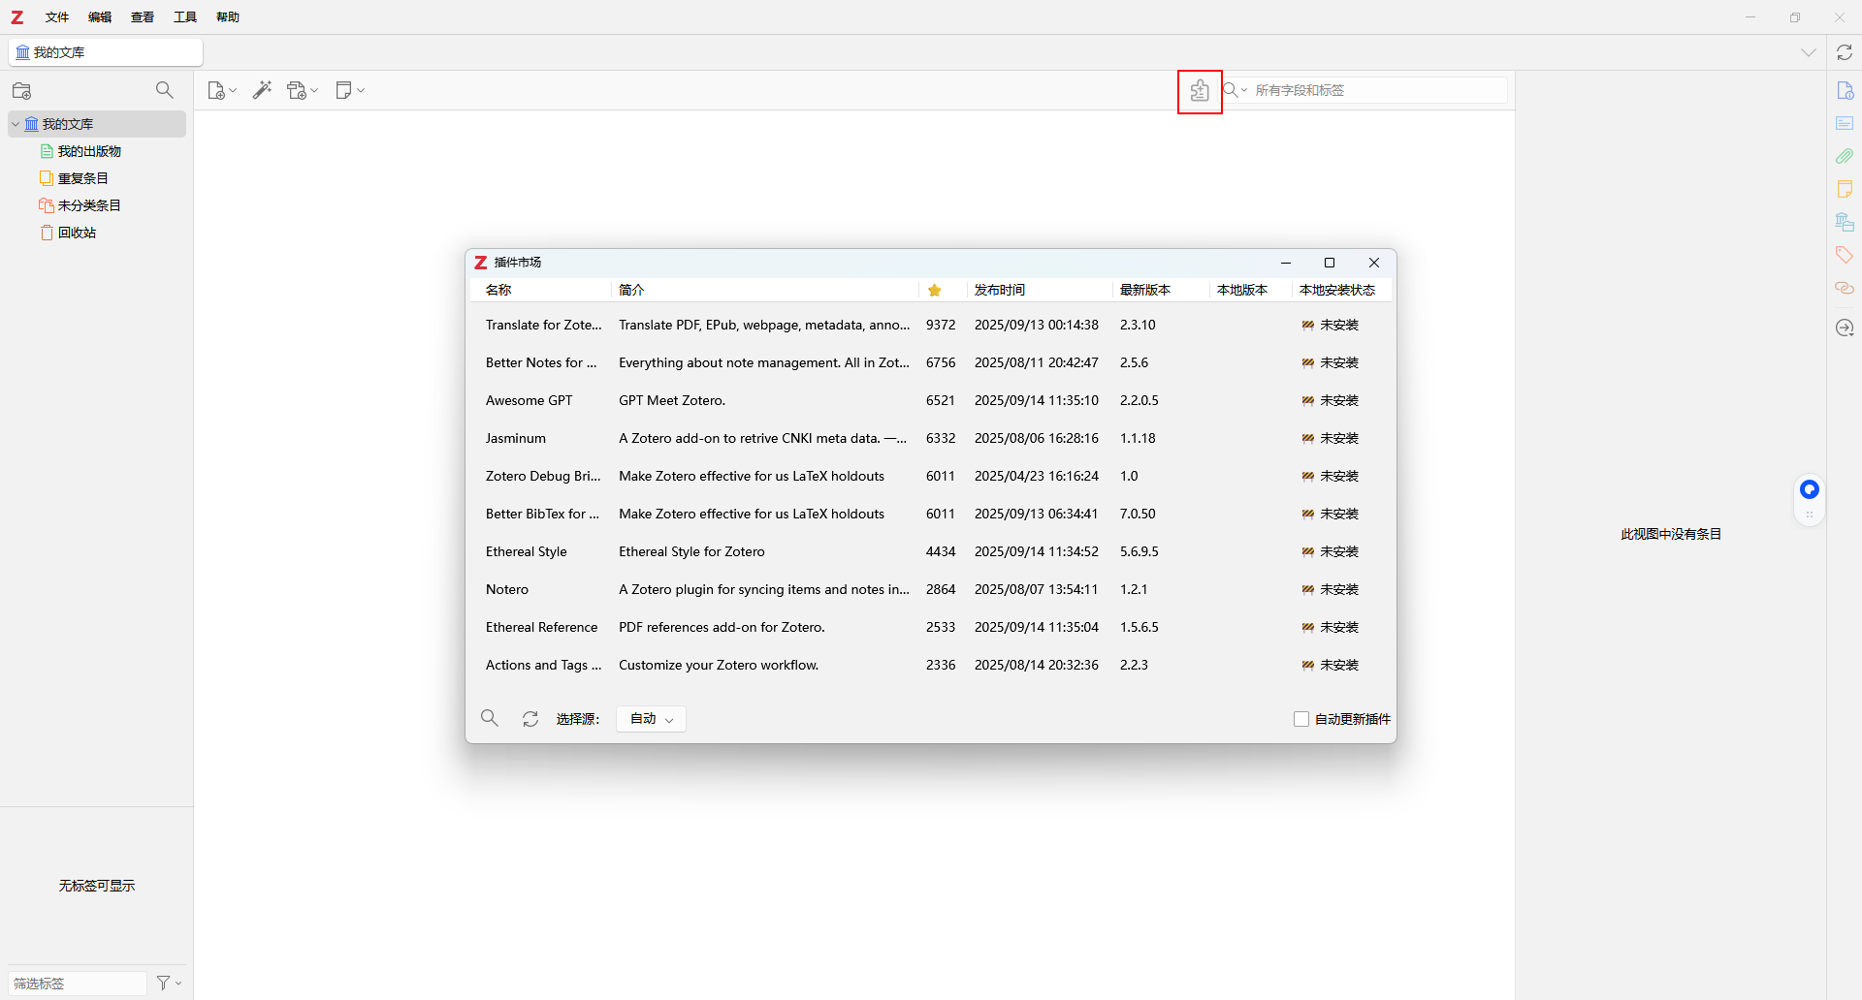Click the new item document icon
The width and height of the screenshot is (1862, 1000).
tap(216, 91)
